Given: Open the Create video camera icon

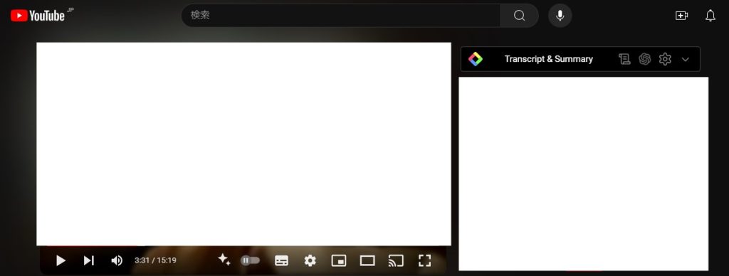Looking at the screenshot, I should 681,16.
